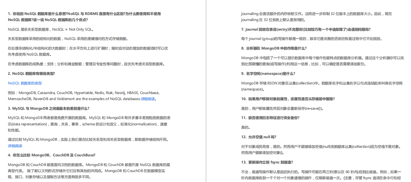Select heading '12. 允许空值 null 吗?'
Screen dimensions: 411x182
pos(259,137)
